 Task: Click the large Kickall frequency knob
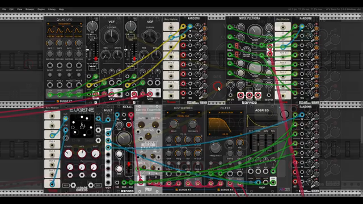tap(124, 138)
